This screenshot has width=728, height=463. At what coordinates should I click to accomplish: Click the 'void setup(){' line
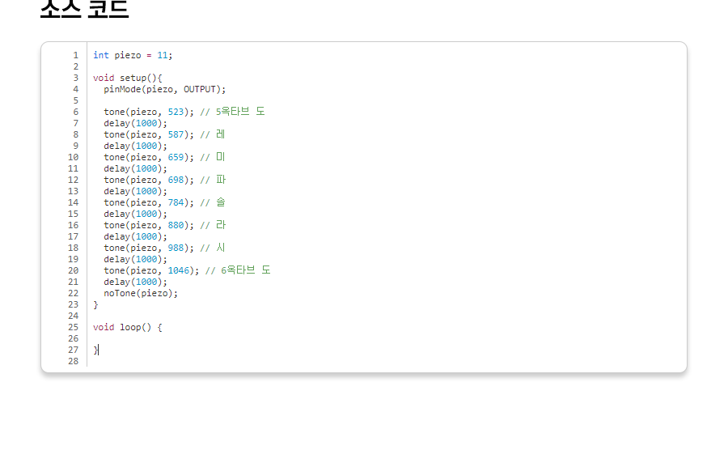click(x=127, y=78)
